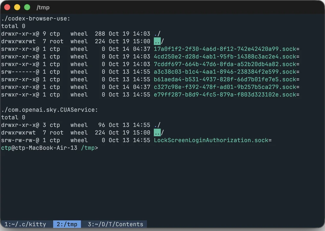The width and height of the screenshot is (325, 231).
Task: Switch to the 1:~/.c/kitty tab
Action: (25, 224)
